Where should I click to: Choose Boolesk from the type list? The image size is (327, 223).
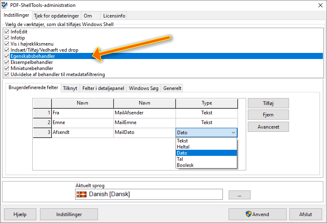[206, 165]
